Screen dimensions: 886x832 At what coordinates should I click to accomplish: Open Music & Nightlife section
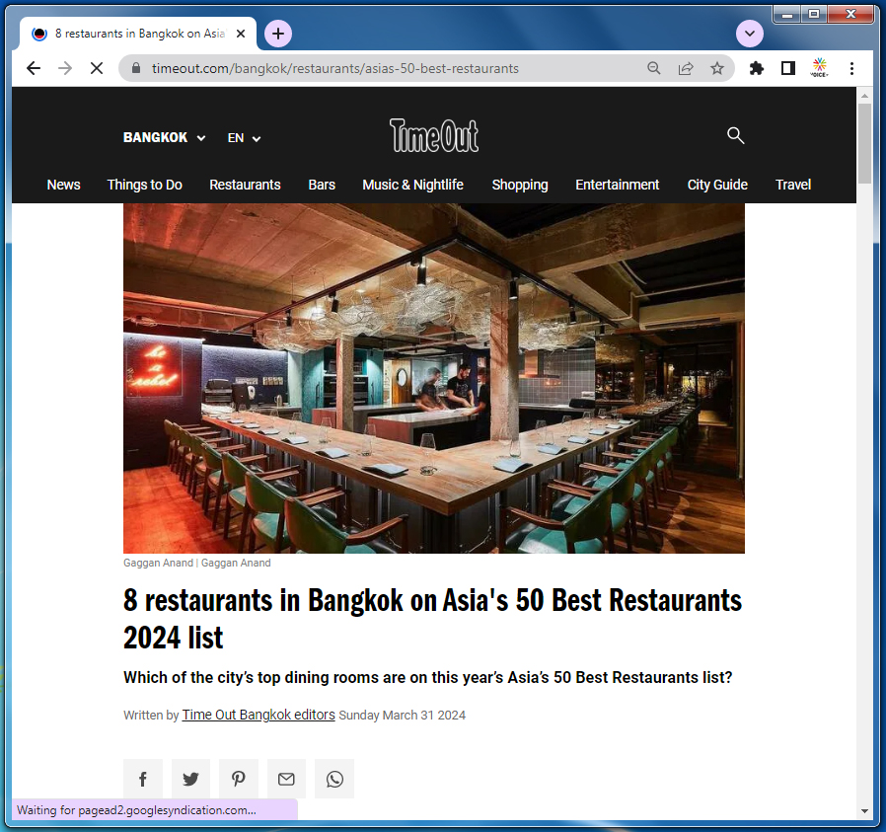[412, 185]
